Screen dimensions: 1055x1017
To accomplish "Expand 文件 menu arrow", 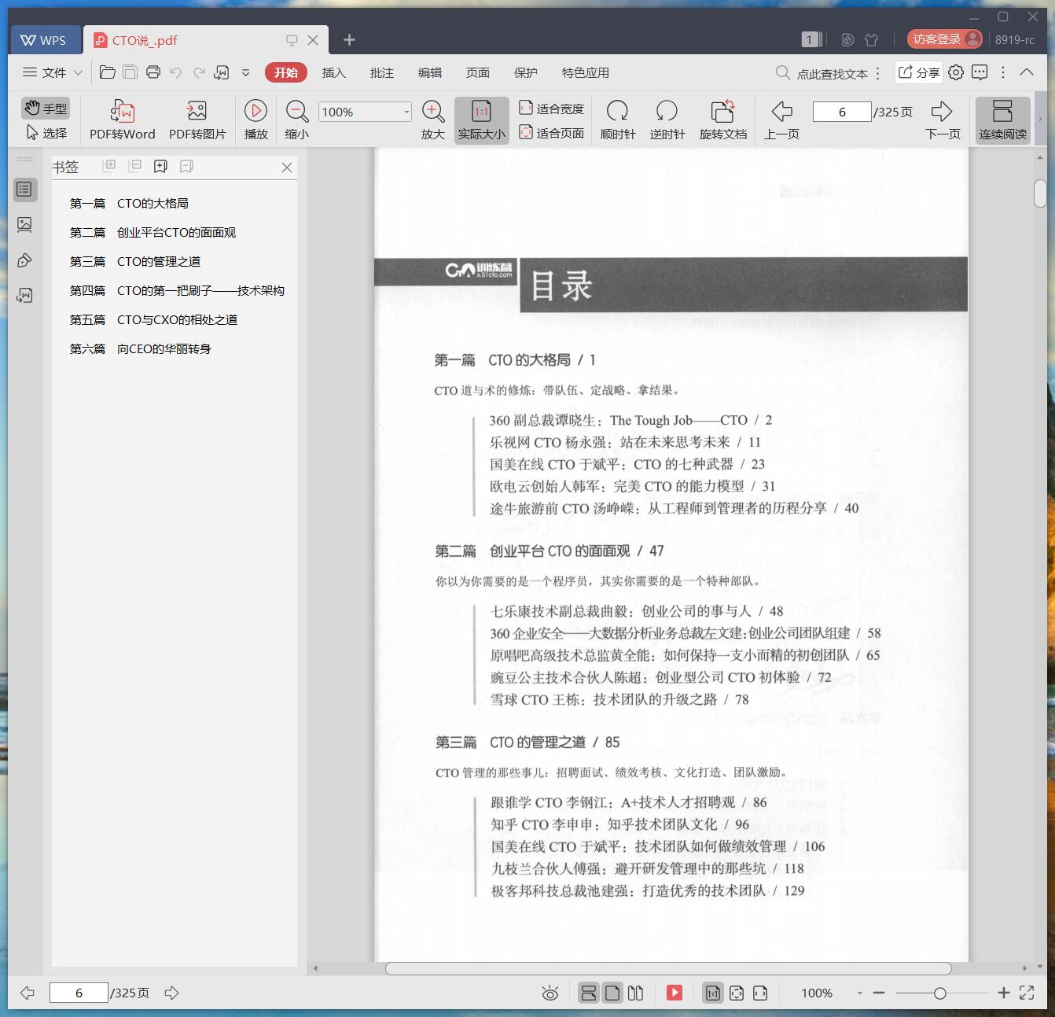I will [78, 72].
